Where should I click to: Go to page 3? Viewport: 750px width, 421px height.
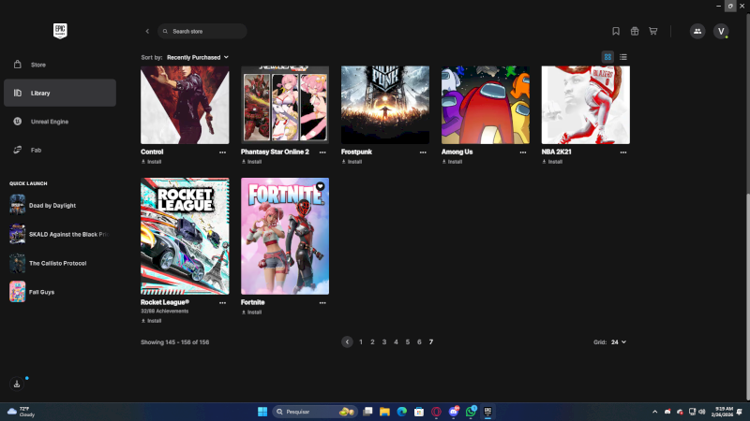pos(384,341)
